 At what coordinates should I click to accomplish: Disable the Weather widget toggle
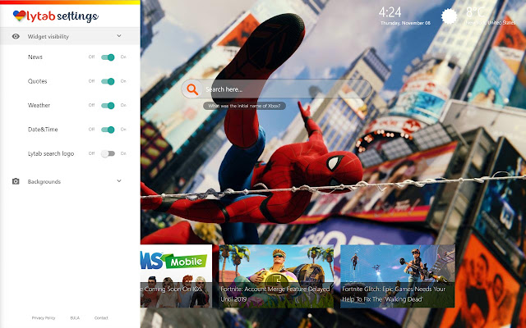pos(108,106)
